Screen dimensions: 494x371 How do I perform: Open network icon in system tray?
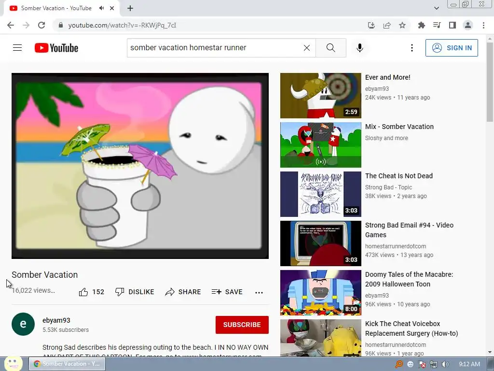click(x=434, y=364)
